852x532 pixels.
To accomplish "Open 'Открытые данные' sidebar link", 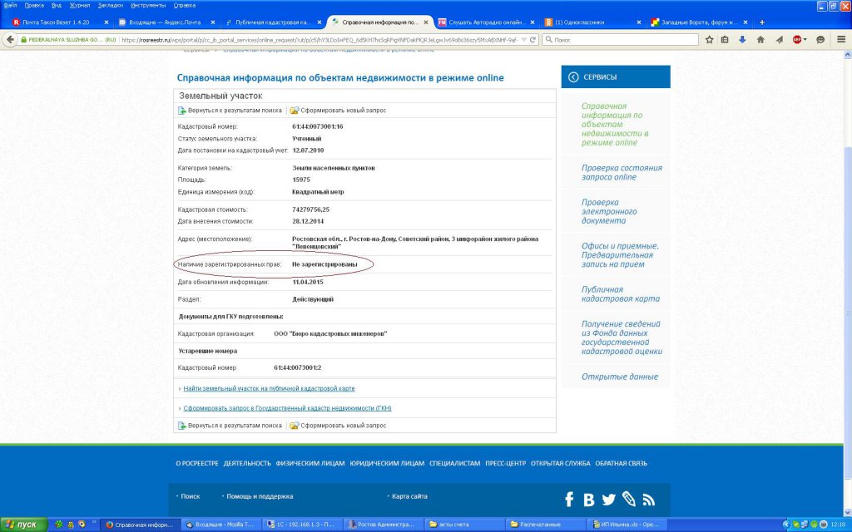I will (619, 377).
